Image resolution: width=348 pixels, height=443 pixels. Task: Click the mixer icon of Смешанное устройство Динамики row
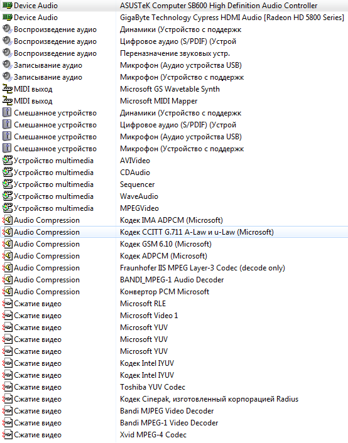(7, 112)
